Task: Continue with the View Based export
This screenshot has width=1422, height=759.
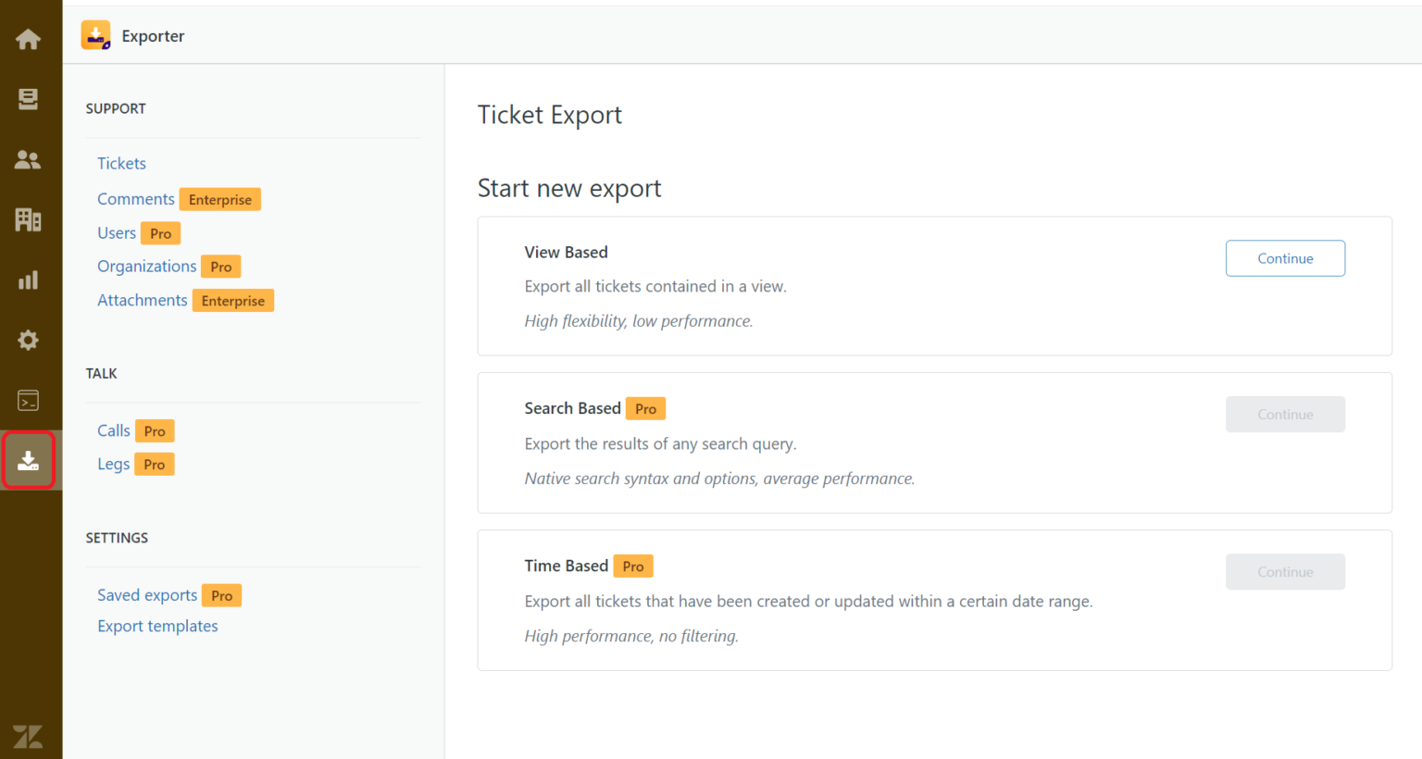Action: point(1285,258)
